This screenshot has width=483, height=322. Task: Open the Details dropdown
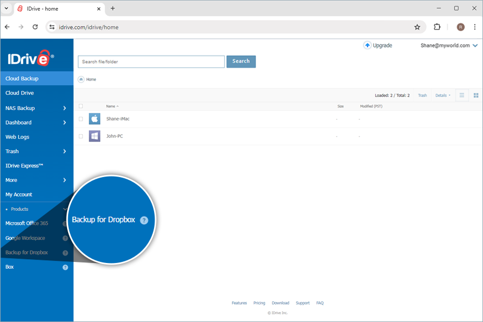tap(443, 96)
